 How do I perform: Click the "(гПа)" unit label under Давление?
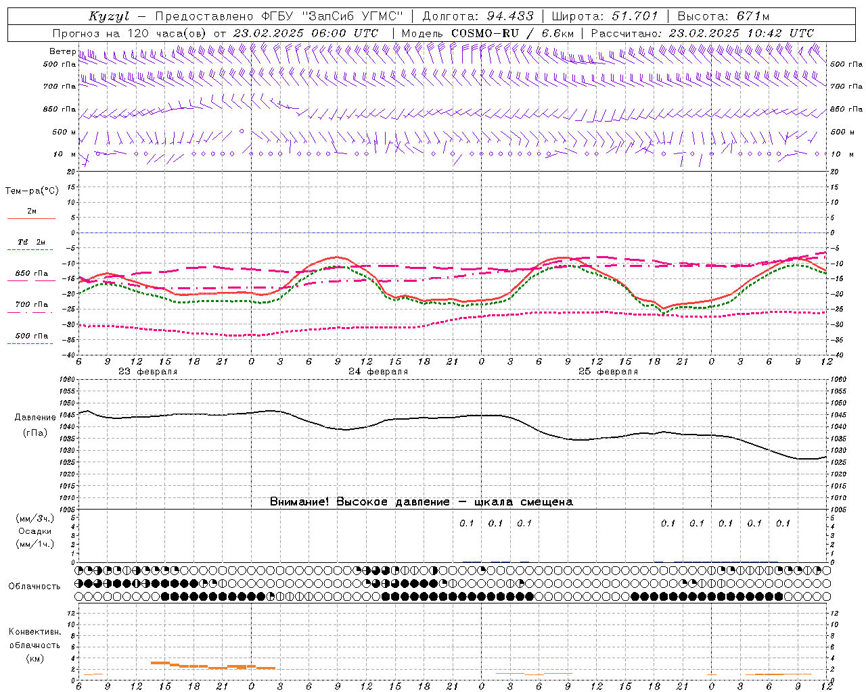click(x=35, y=432)
